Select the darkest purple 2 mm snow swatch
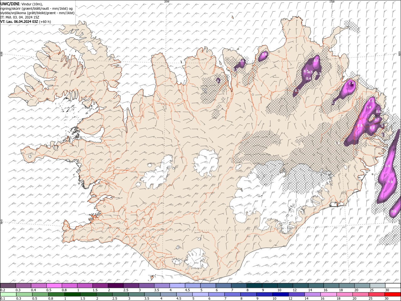 pyautogui.click(x=115, y=286)
